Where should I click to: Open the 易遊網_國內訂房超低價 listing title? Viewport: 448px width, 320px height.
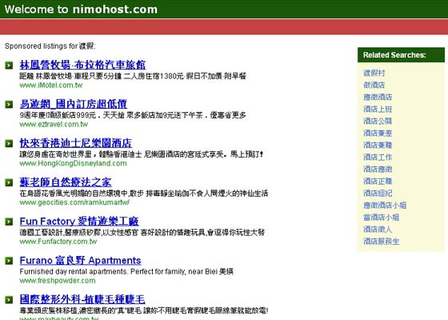(x=73, y=104)
